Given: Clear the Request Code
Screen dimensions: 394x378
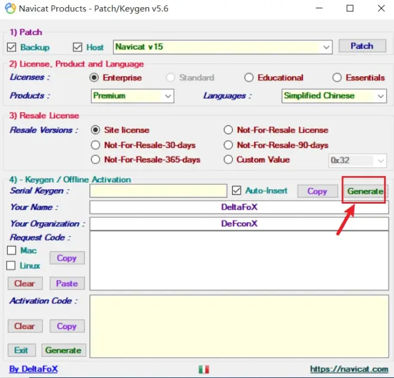Looking at the screenshot, I should (25, 284).
